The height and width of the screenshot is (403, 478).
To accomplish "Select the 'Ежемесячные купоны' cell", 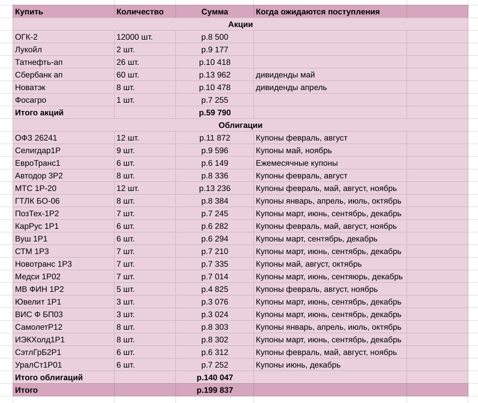I will (x=330, y=163).
